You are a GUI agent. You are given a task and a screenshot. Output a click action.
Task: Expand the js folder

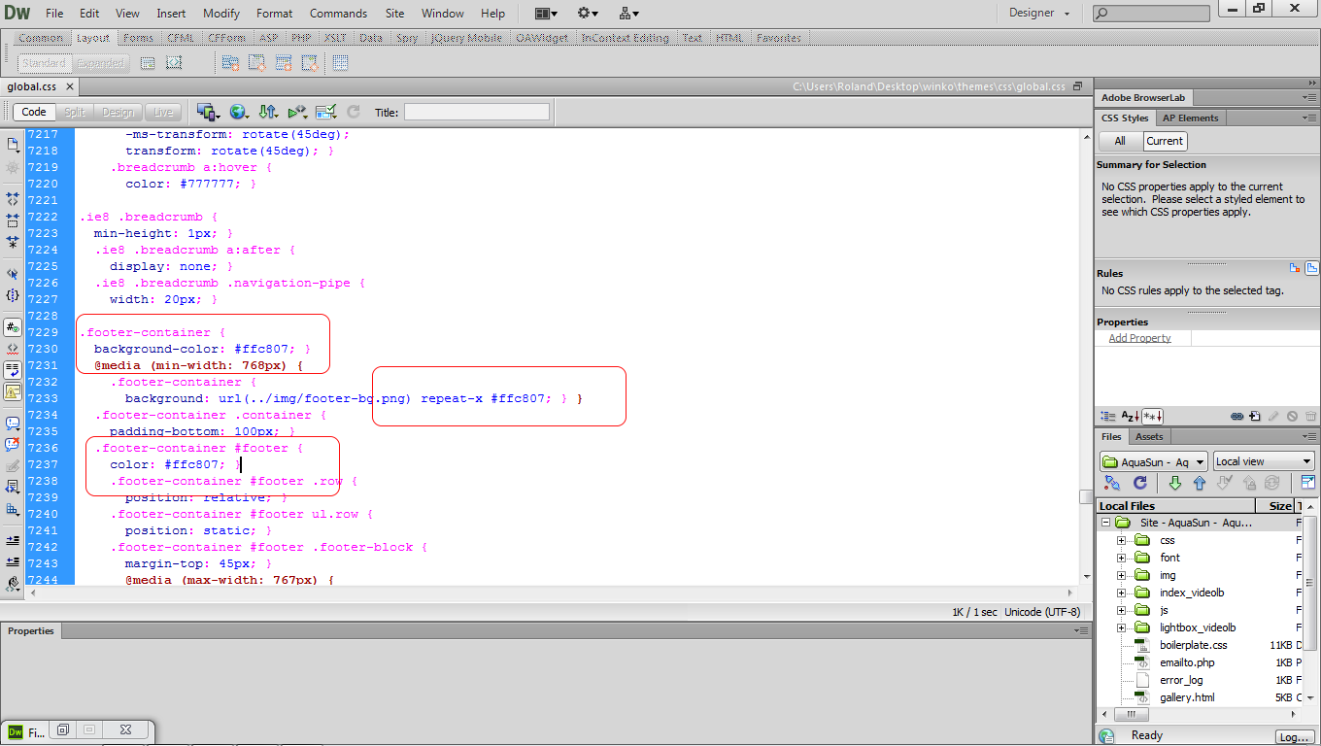1122,610
